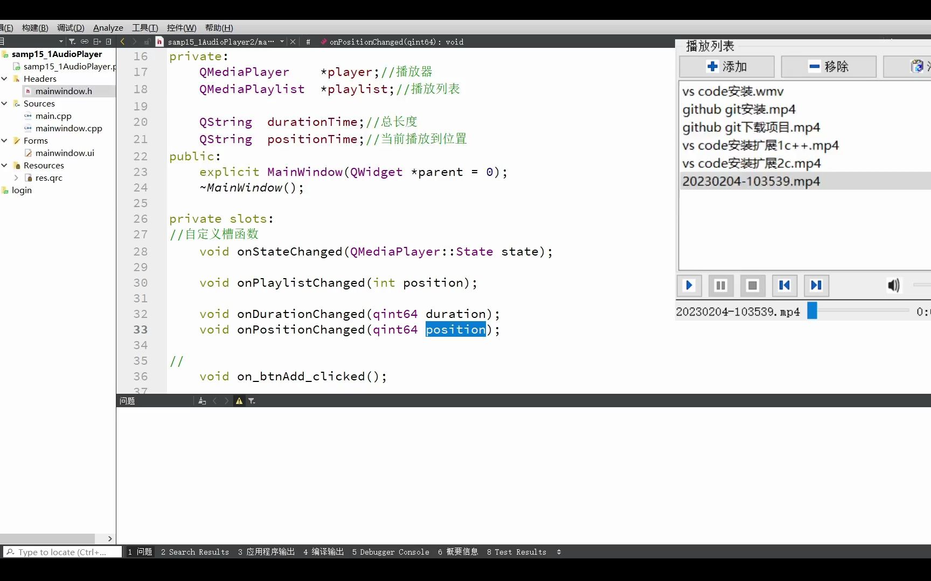Close the current editor document
The height and width of the screenshot is (581, 931).
(x=293, y=41)
